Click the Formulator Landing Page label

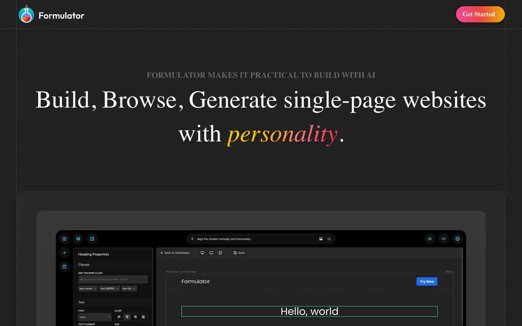[181, 272]
